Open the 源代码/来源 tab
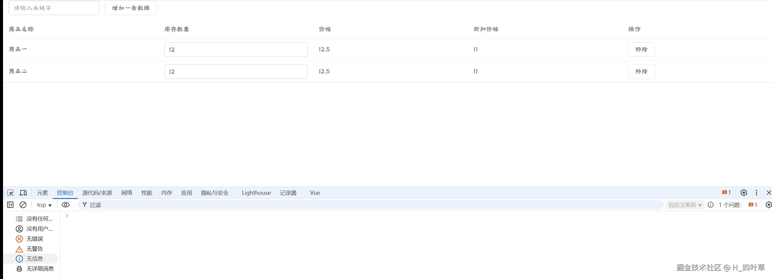 [x=97, y=193]
